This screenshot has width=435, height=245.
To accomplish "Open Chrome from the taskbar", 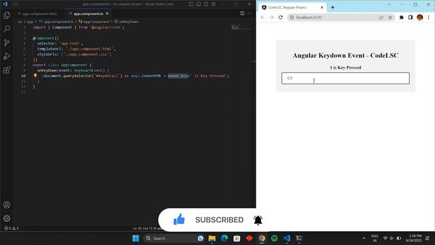I will point(262,238).
